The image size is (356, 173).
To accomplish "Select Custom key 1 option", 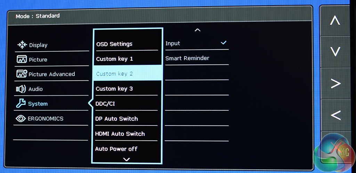I will point(127,59).
